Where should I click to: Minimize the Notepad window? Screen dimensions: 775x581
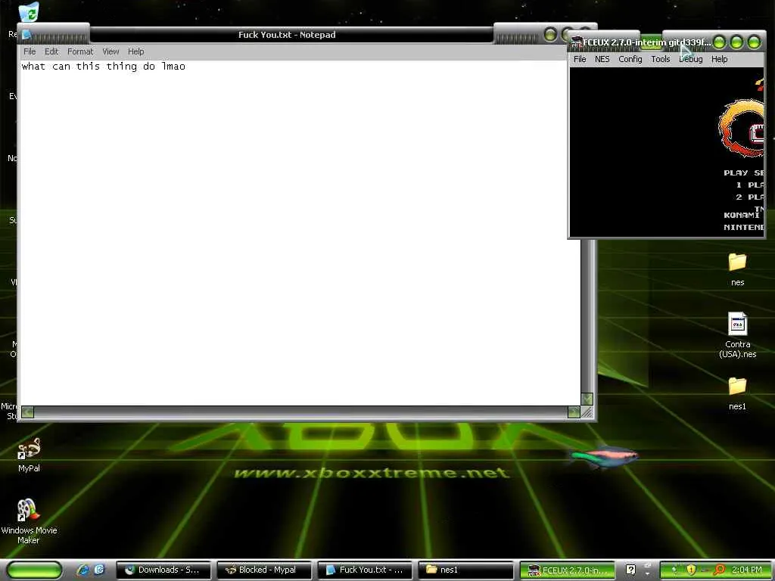(x=550, y=35)
